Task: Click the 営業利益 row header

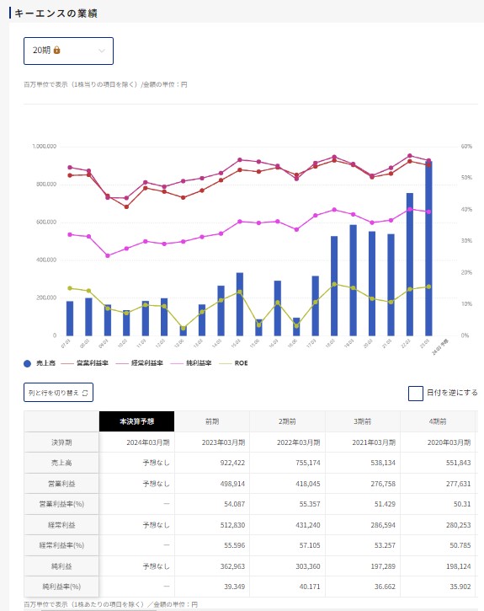Action: pos(61,484)
